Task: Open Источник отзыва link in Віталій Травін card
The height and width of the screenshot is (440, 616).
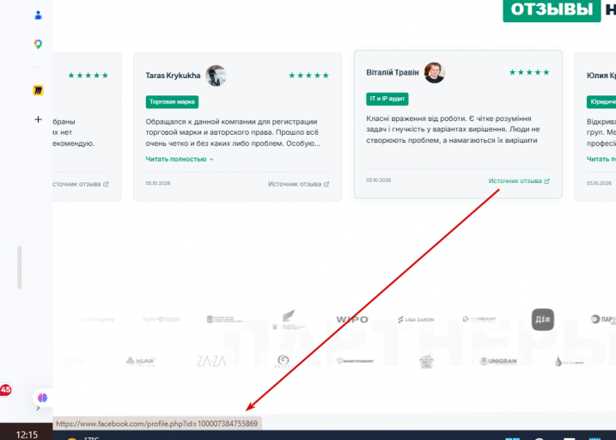Action: (x=519, y=180)
